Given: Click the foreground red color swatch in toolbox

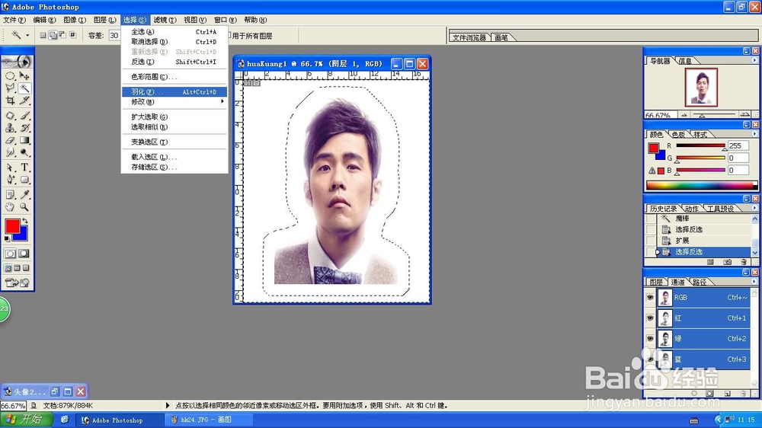Looking at the screenshot, I should tap(12, 226).
